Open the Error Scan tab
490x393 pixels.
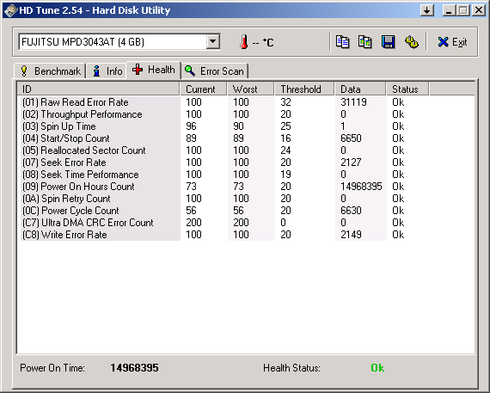tap(214, 71)
